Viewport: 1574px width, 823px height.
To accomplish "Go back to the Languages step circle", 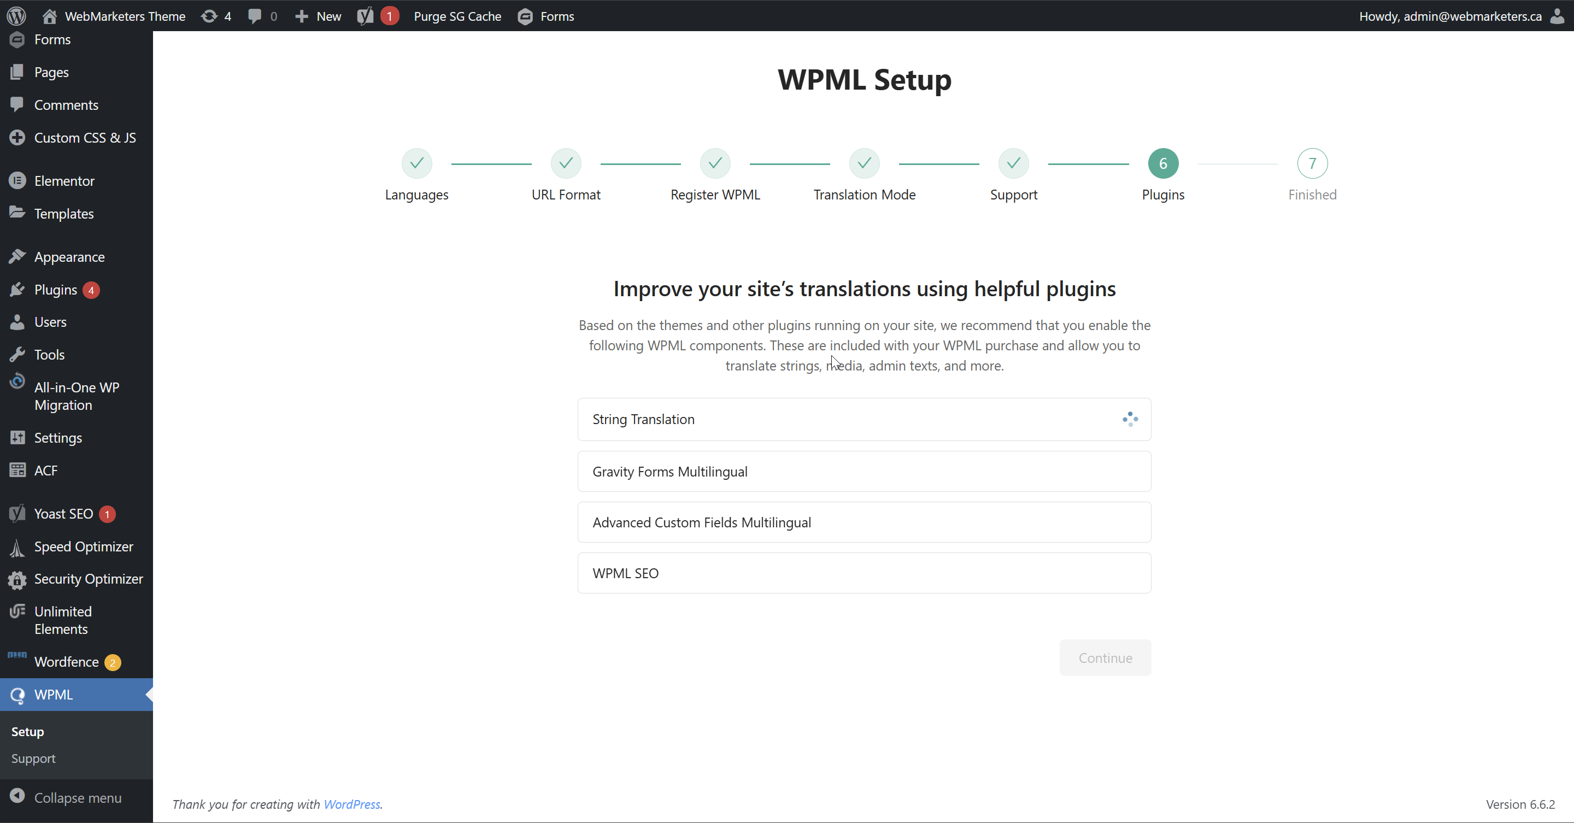I will click(416, 163).
